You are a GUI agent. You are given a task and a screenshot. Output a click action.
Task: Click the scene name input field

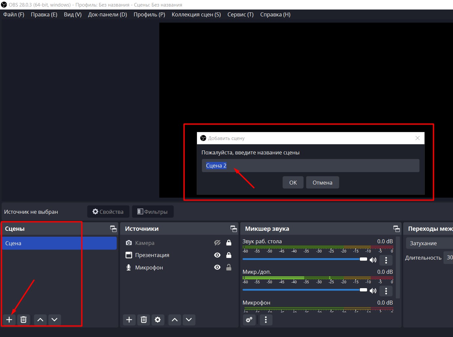click(x=310, y=166)
